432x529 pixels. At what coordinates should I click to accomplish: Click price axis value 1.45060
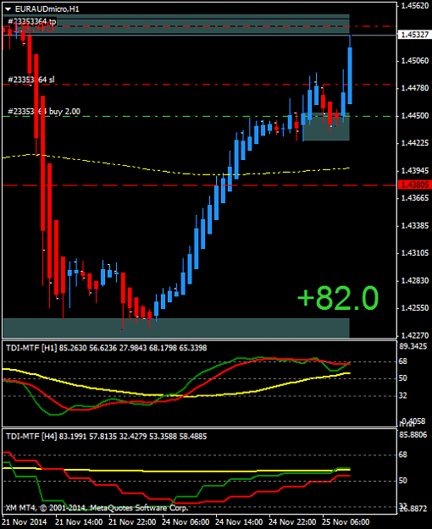(x=415, y=61)
